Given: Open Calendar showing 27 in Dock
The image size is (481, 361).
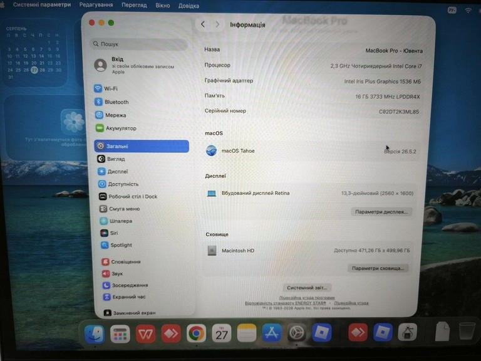Looking at the screenshot, I should pyautogui.click(x=222, y=333).
